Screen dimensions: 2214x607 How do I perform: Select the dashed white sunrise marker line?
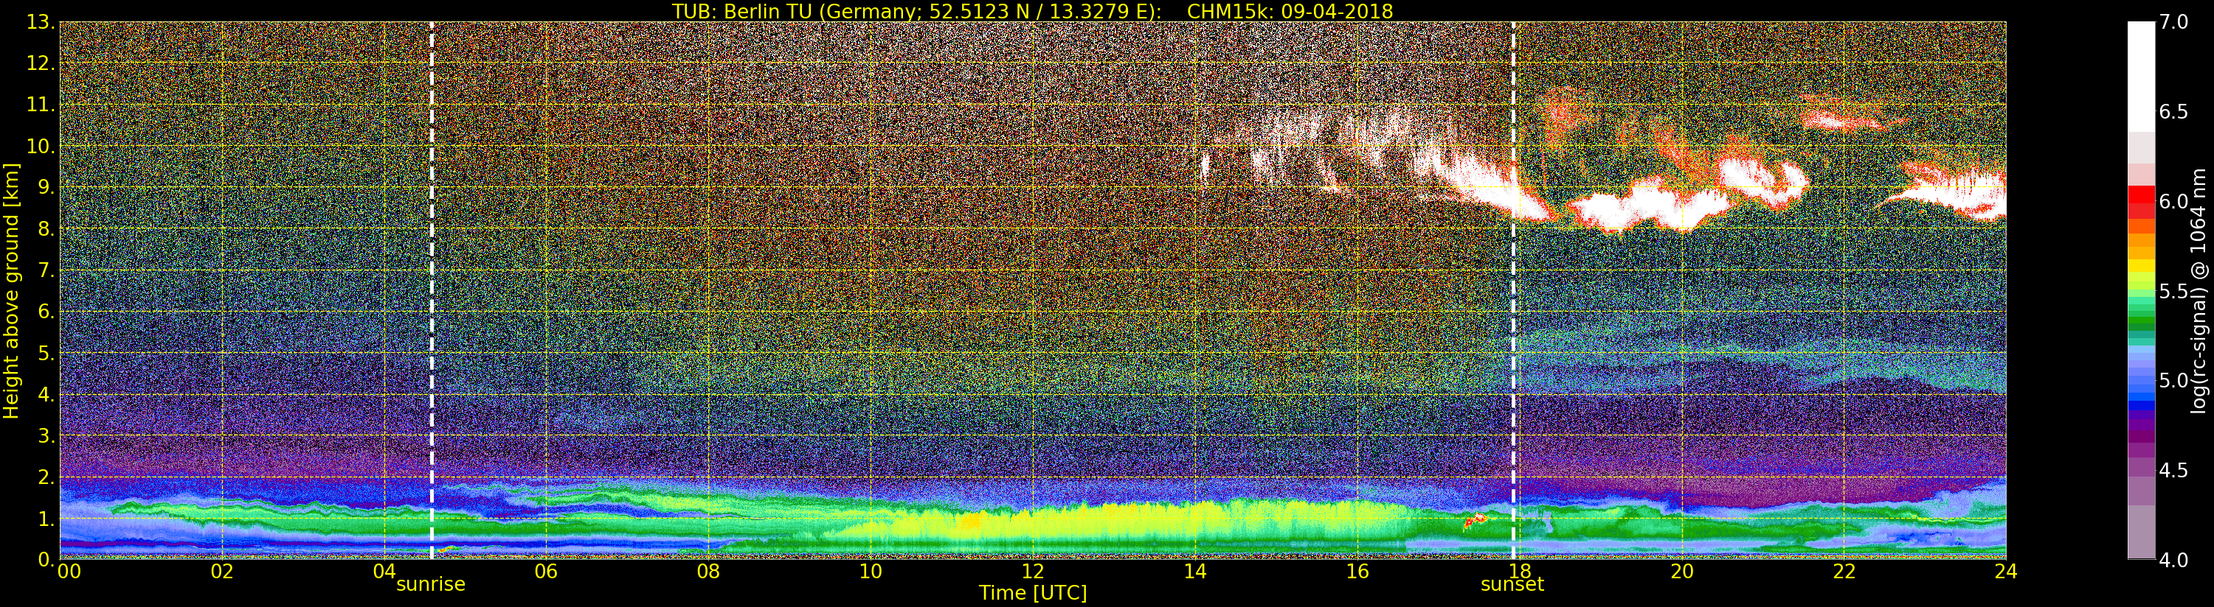[x=432, y=290]
